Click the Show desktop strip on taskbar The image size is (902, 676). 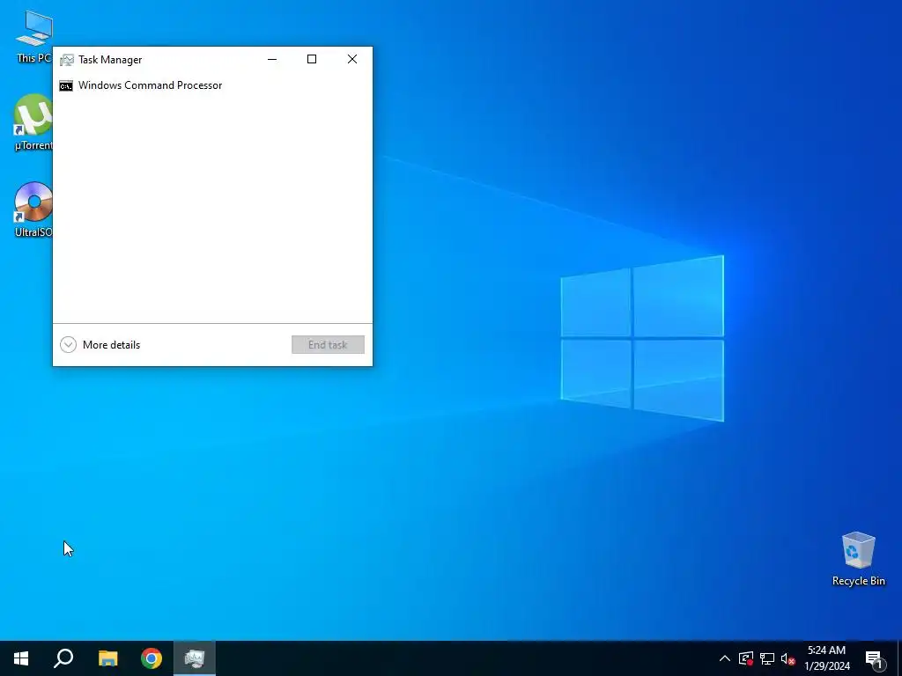point(899,658)
